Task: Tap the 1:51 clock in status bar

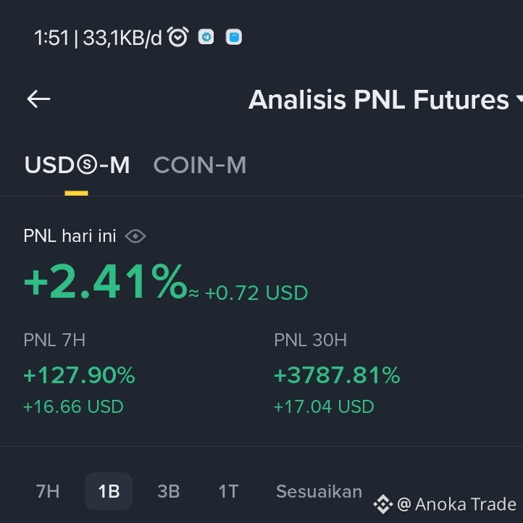Action: tap(51, 38)
